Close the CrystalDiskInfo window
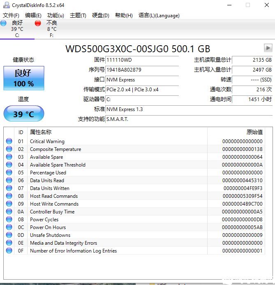The image size is (275, 285). tap(267, 5)
